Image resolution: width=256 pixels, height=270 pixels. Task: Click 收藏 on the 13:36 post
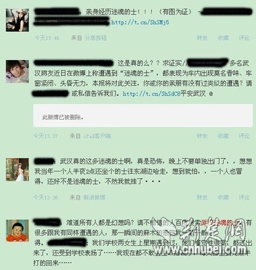[223, 197]
